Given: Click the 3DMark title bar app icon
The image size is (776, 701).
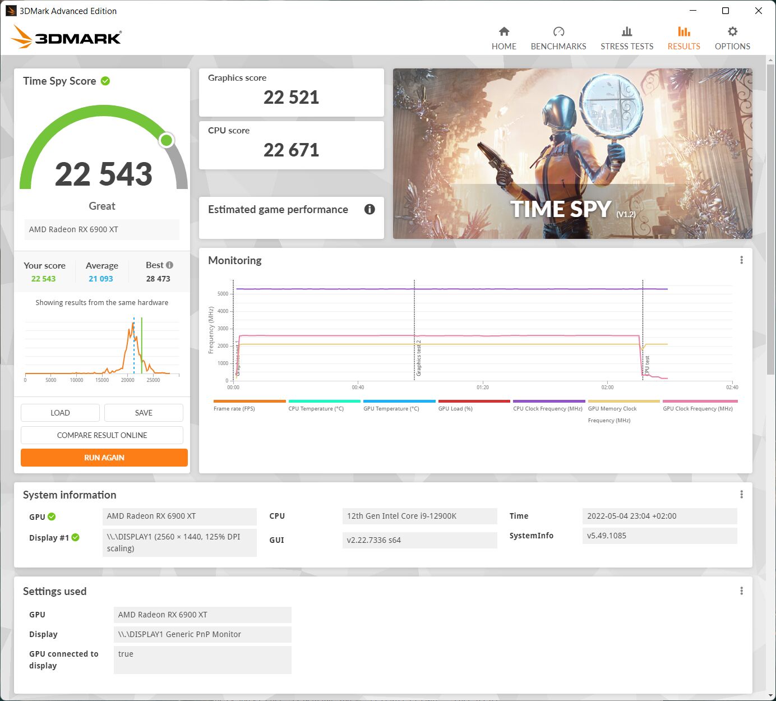Looking at the screenshot, I should pyautogui.click(x=11, y=11).
